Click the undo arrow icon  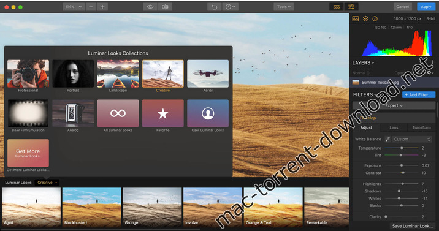click(x=214, y=7)
